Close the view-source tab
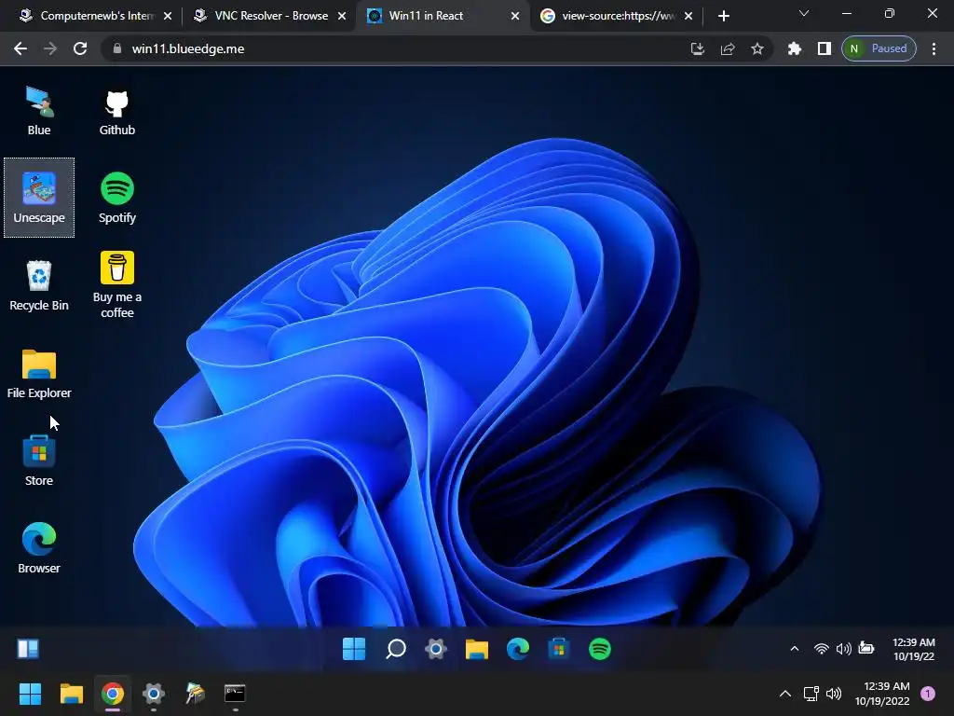 [x=688, y=16]
